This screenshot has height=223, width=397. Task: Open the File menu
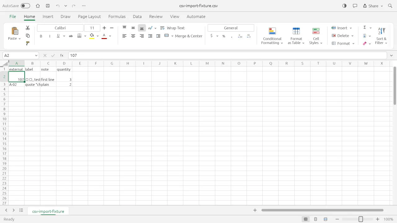(x=13, y=16)
